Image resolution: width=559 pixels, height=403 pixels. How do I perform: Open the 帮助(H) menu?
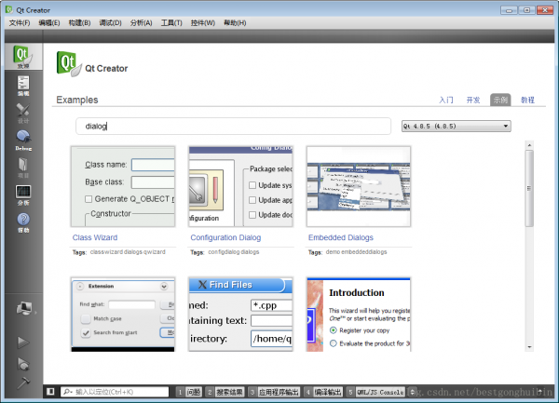(x=235, y=22)
